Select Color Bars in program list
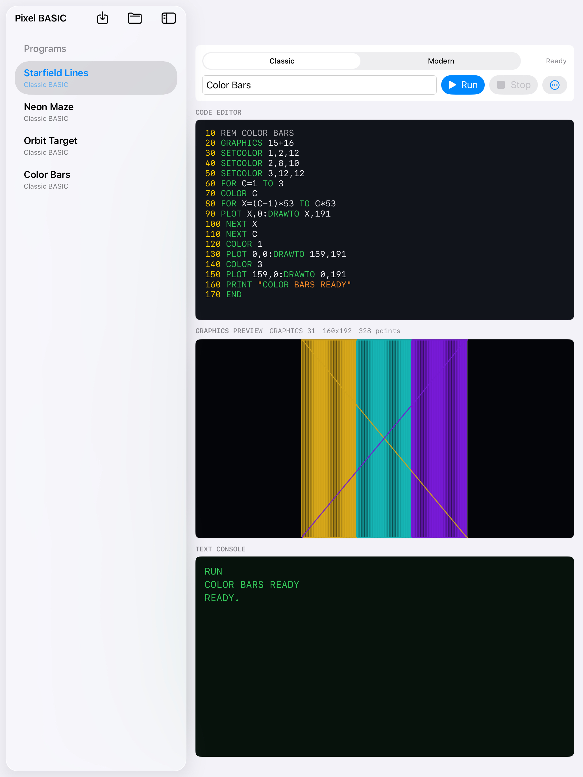 tap(95, 180)
